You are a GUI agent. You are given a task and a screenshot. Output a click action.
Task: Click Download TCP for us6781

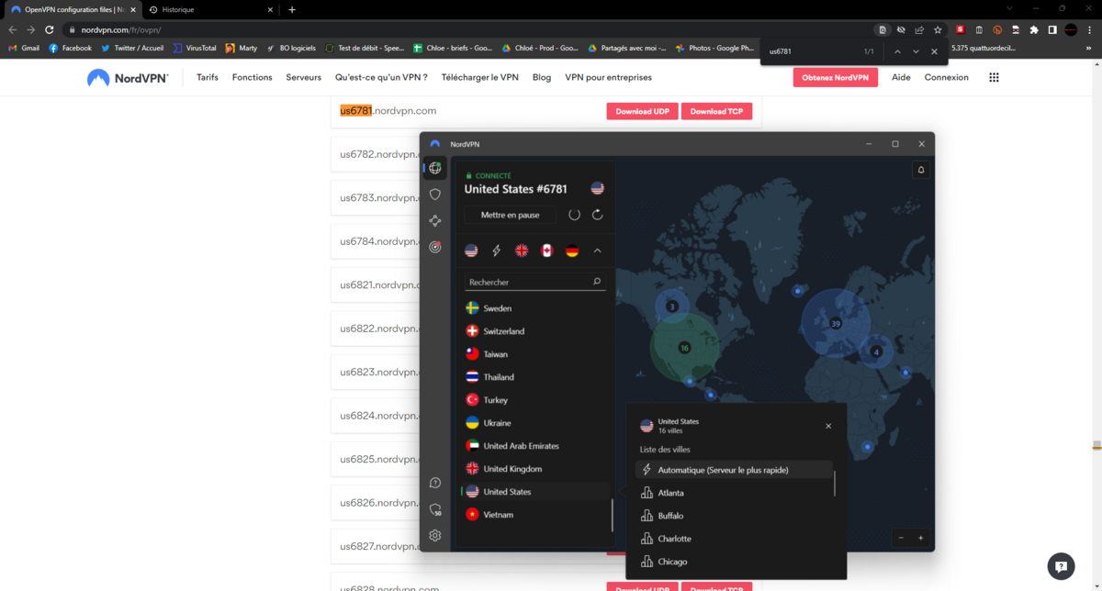pos(716,111)
